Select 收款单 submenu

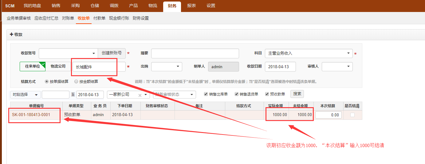[x=84, y=18]
